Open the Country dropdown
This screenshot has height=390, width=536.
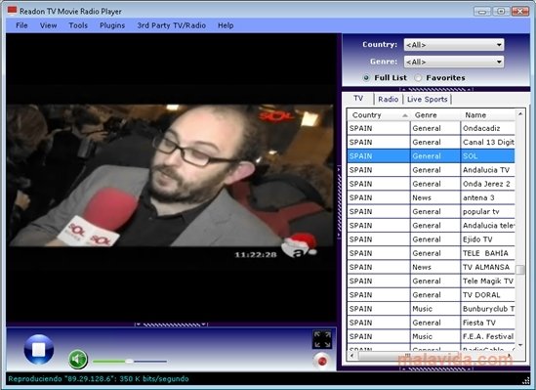tap(454, 45)
